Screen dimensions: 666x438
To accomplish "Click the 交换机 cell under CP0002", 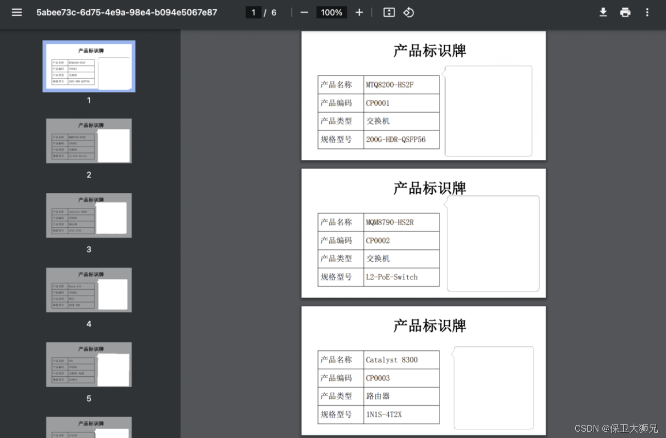I will (401, 258).
